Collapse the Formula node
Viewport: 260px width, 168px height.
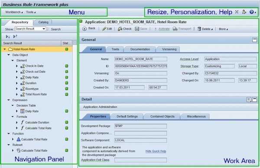(x=13, y=116)
